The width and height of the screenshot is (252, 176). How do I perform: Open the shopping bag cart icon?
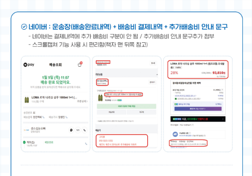80,64
